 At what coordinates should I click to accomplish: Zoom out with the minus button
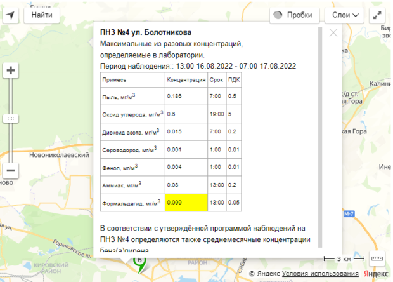11,170
